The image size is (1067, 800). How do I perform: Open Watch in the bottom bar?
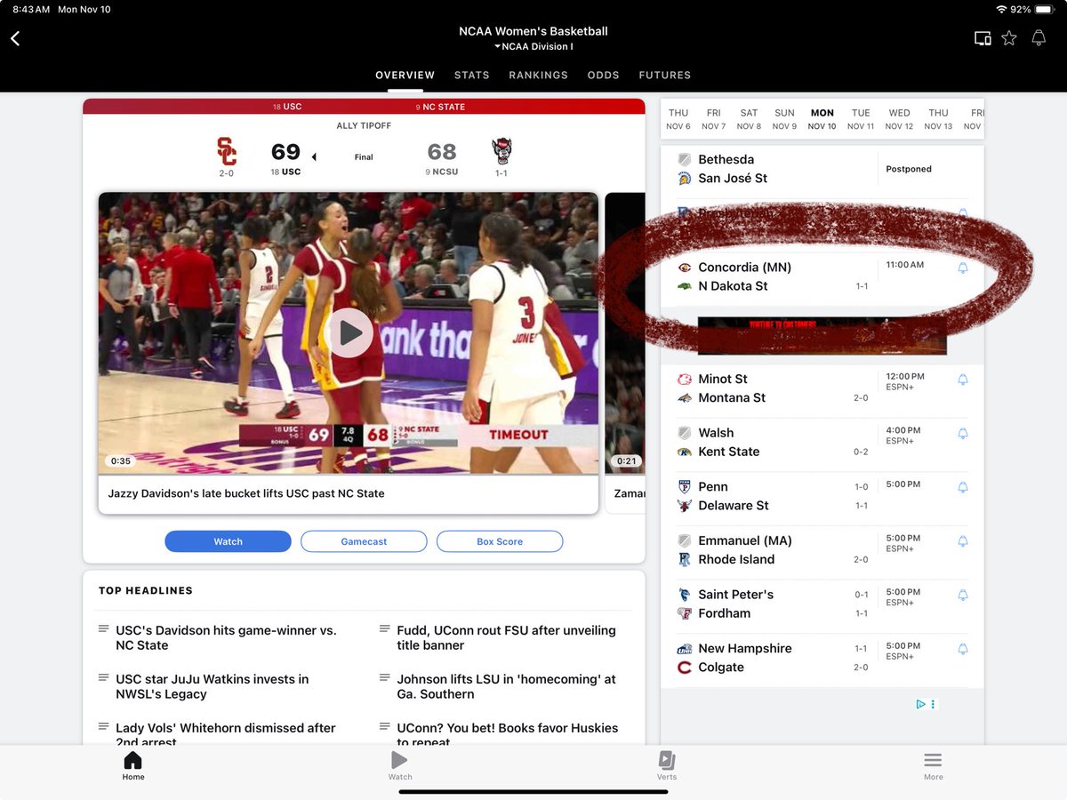tap(400, 765)
